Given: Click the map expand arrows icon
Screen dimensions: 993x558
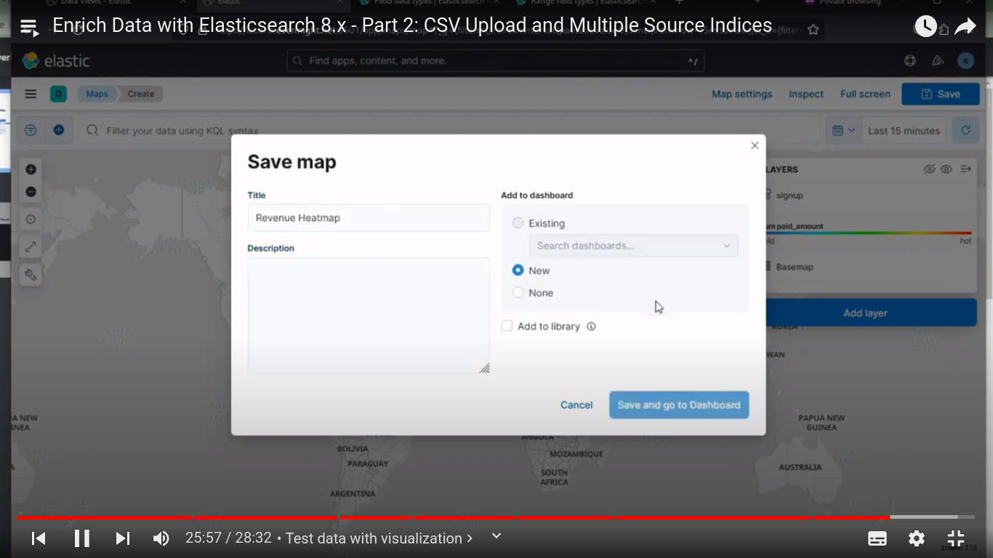Looking at the screenshot, I should pyautogui.click(x=31, y=247).
